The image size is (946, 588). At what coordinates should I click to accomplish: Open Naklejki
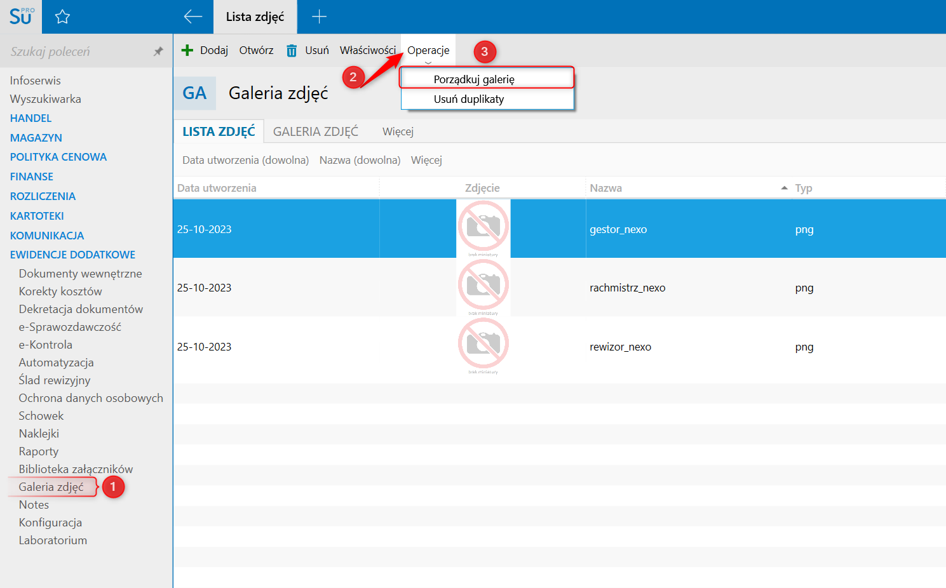[x=39, y=434]
